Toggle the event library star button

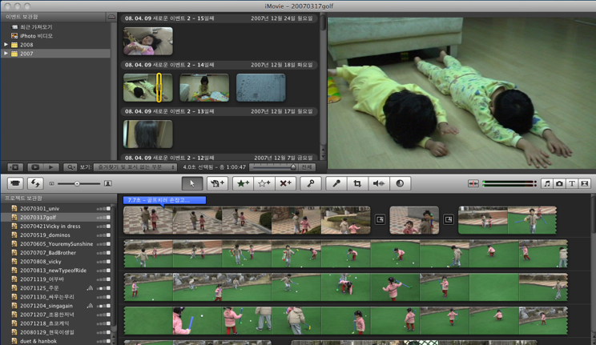pyautogui.click(x=15, y=167)
